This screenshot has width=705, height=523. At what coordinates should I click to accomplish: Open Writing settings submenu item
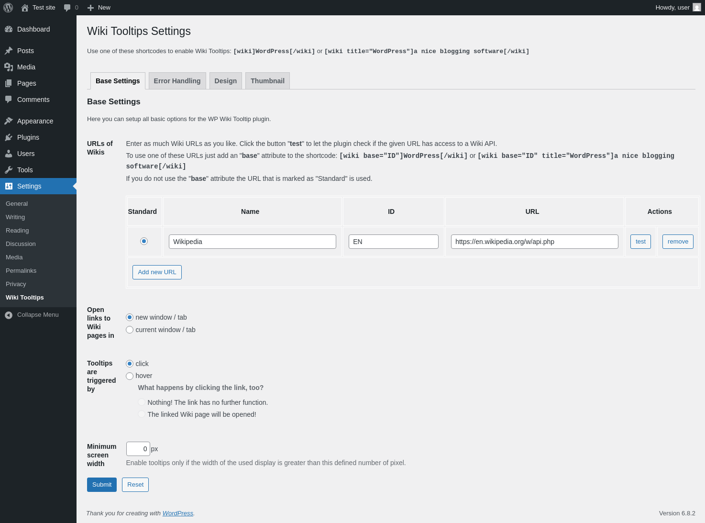click(x=38, y=217)
